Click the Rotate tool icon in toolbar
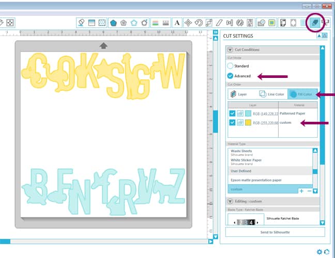The width and height of the screenshot is (335, 258). 199,23
